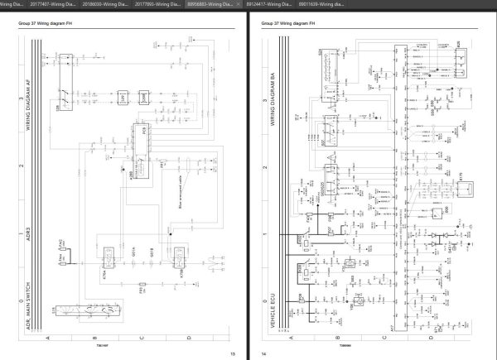The height and width of the screenshot is (360, 497).
Task: Click the 'WIRING DIAGRAM BA' title
Action: [273, 99]
